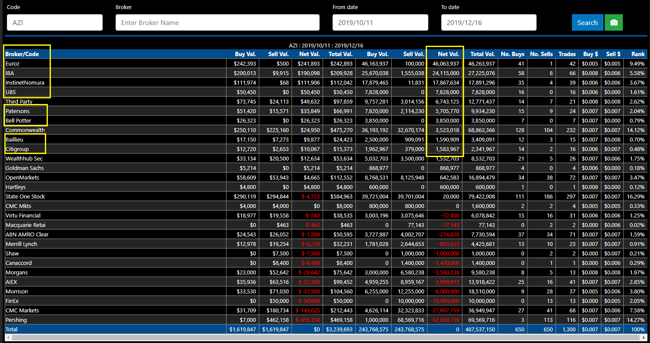The image size is (650, 343).
Task: Select the Hartleys broker name
Action: (x=16, y=187)
